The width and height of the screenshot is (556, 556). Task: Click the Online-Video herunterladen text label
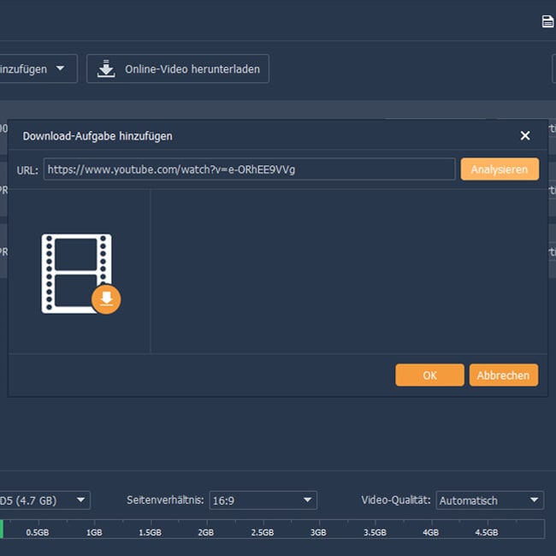click(x=192, y=69)
